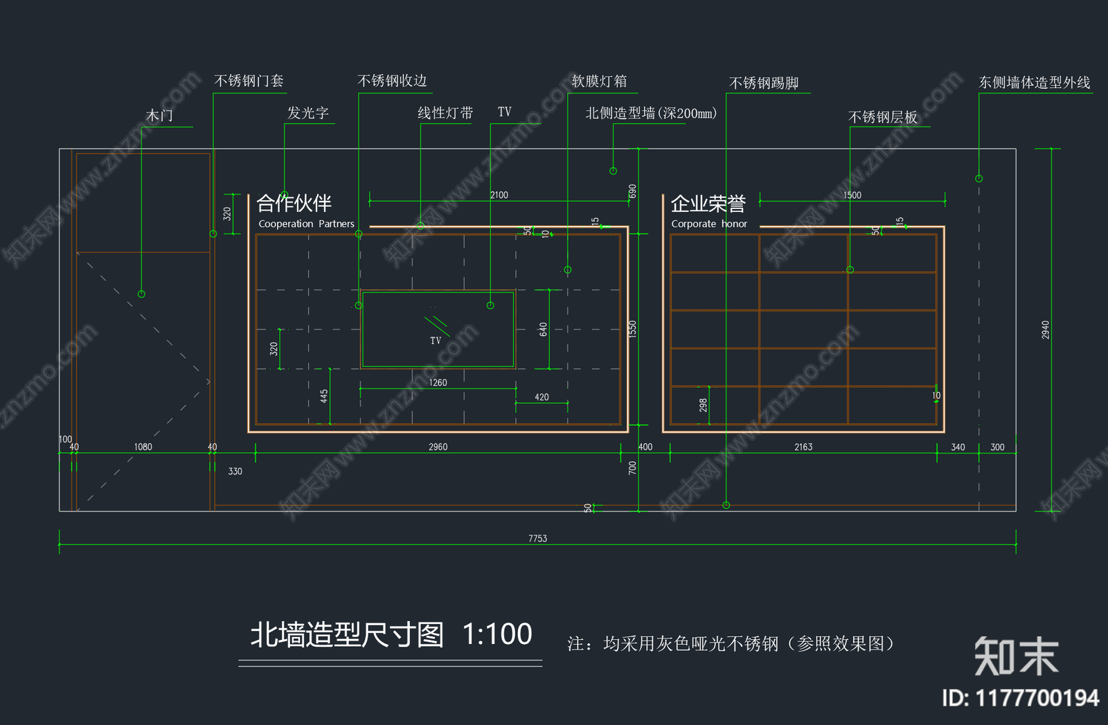Select the TV label in the top callout row
1108x725 pixels.
504,112
